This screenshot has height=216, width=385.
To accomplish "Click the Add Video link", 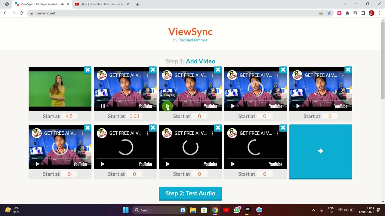I will click(x=201, y=61).
